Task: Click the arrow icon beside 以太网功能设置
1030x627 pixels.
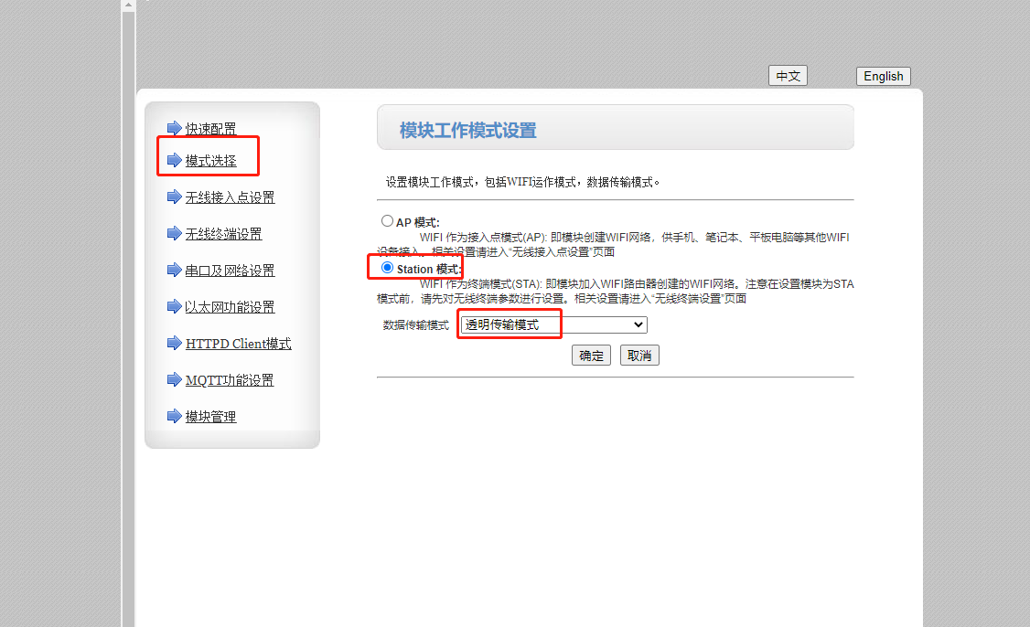Action: tap(174, 307)
